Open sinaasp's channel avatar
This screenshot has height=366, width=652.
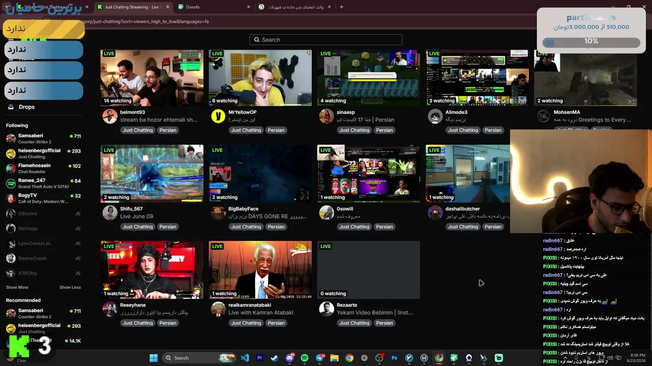(x=327, y=116)
